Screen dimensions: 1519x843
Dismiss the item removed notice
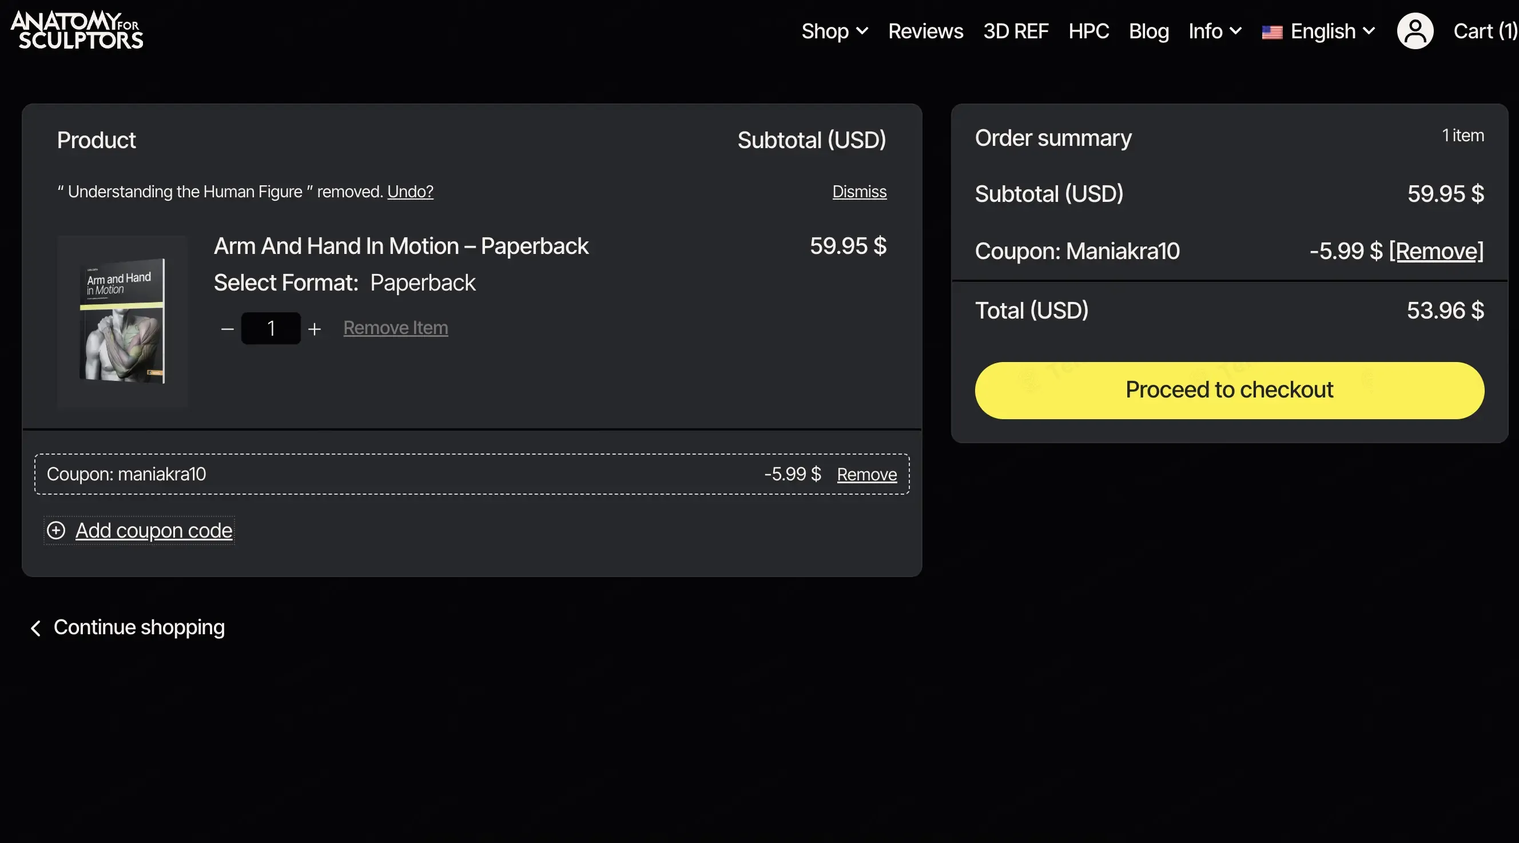(x=859, y=192)
